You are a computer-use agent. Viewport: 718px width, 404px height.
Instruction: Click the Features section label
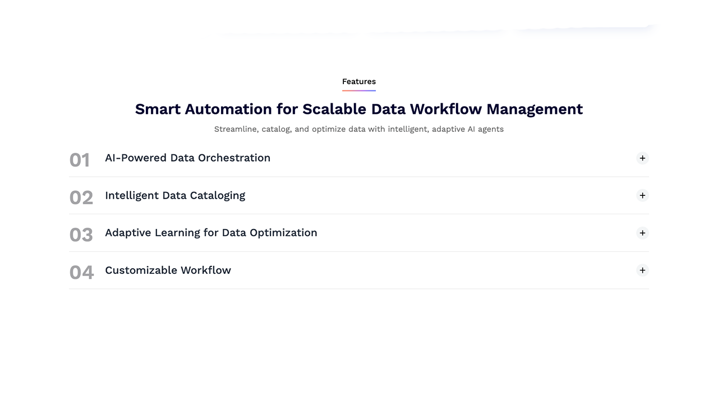[359, 81]
